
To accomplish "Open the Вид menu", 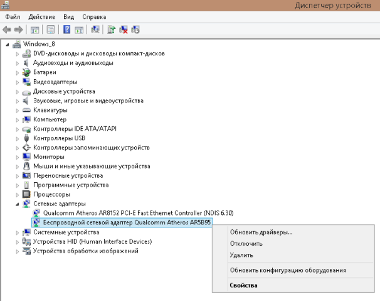I will tap(68, 17).
